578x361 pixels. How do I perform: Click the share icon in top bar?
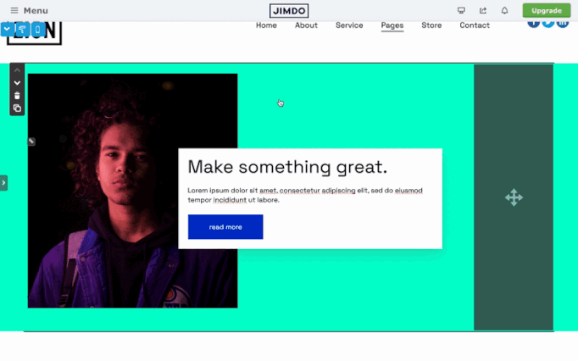483,10
